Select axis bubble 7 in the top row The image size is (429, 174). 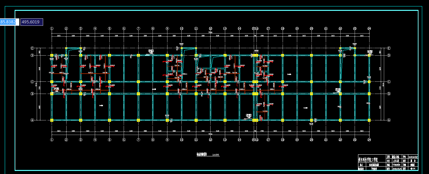pos(138,29)
